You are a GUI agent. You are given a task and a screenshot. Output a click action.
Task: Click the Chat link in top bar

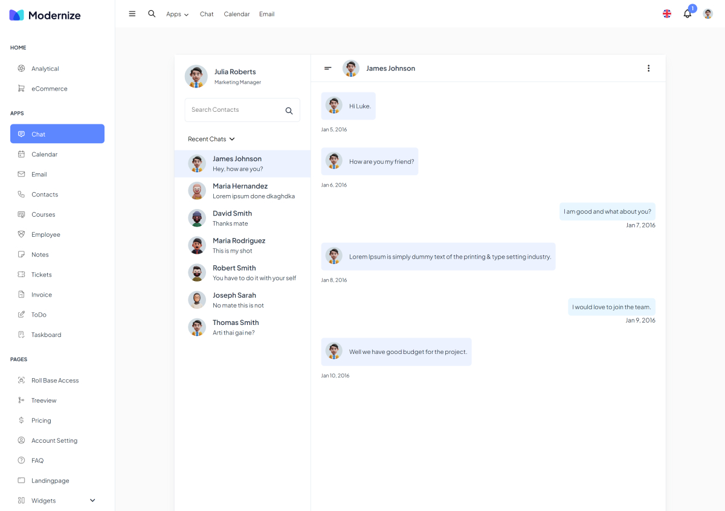[207, 14]
